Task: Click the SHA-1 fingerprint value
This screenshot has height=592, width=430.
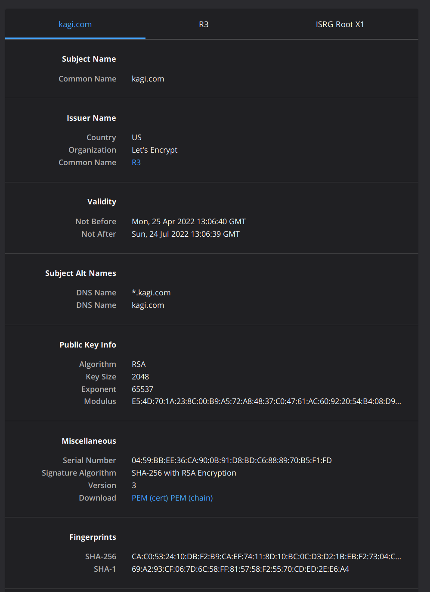Action: coord(240,569)
